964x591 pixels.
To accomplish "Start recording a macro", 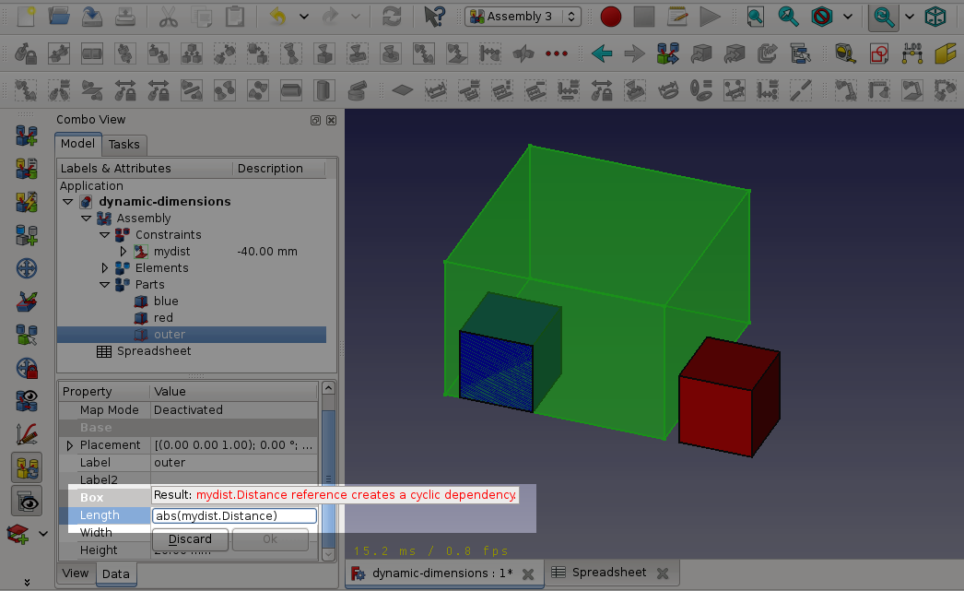I will [x=611, y=16].
